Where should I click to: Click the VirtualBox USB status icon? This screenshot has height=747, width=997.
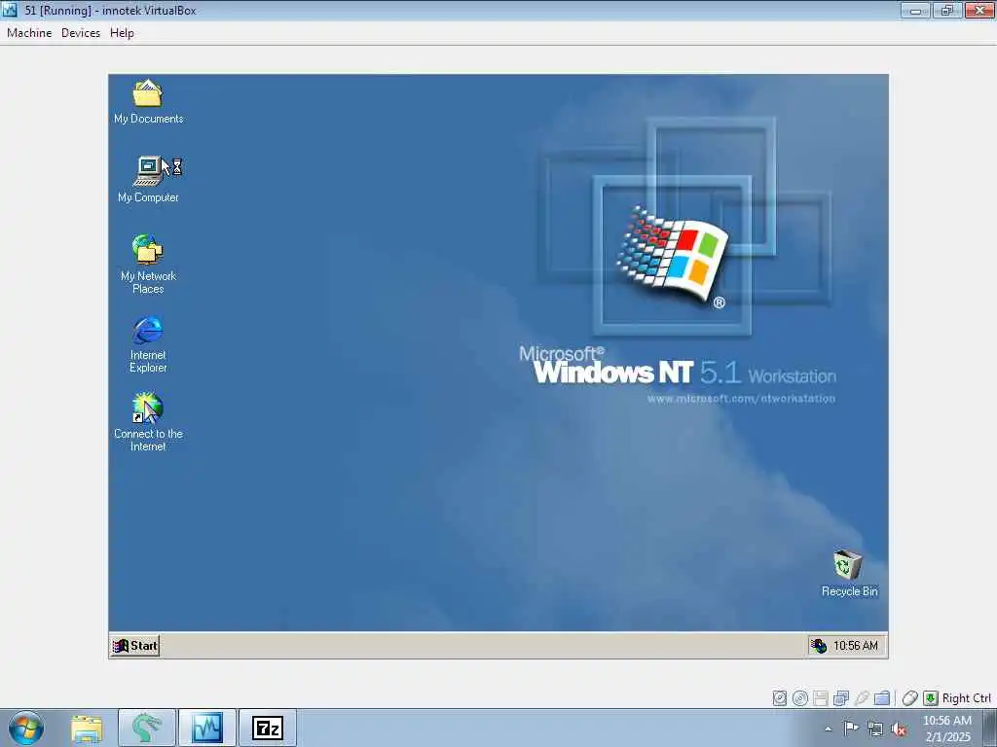coord(861,698)
